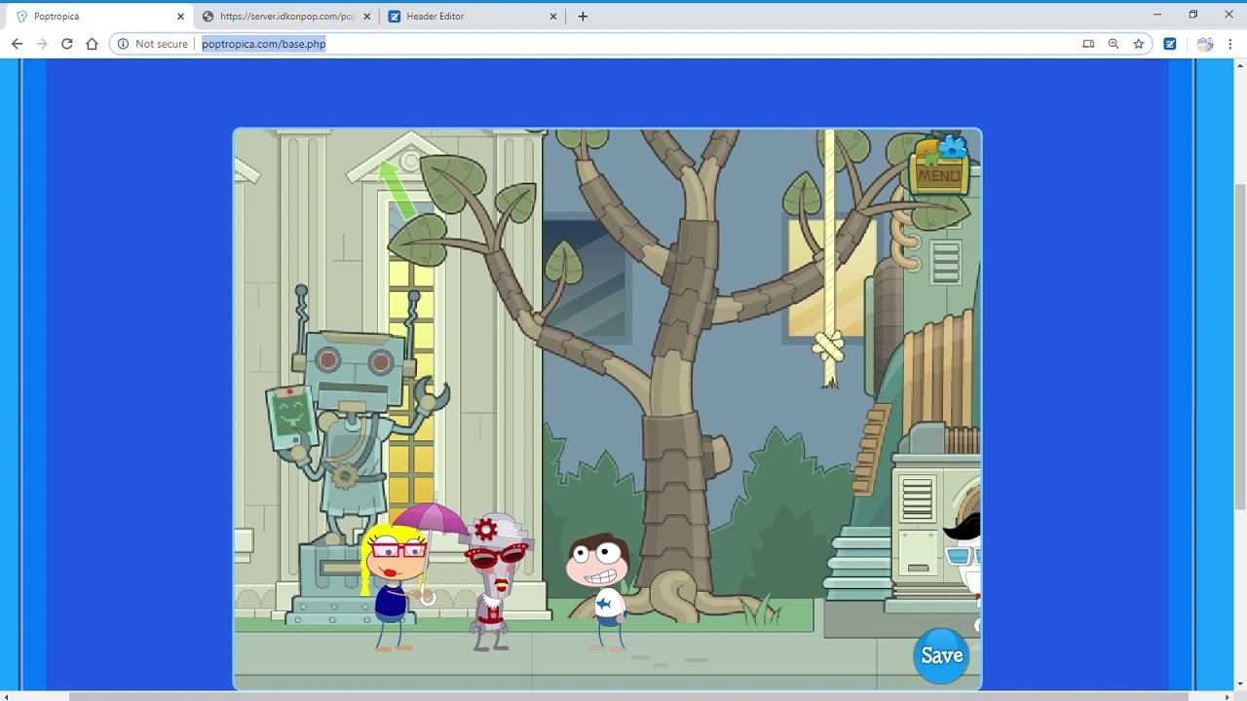Click the gray robot character with red sunglasses

point(498,581)
